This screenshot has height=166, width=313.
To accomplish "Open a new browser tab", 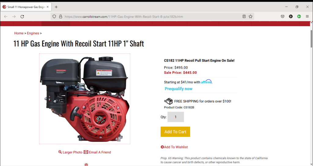I will (56, 7).
